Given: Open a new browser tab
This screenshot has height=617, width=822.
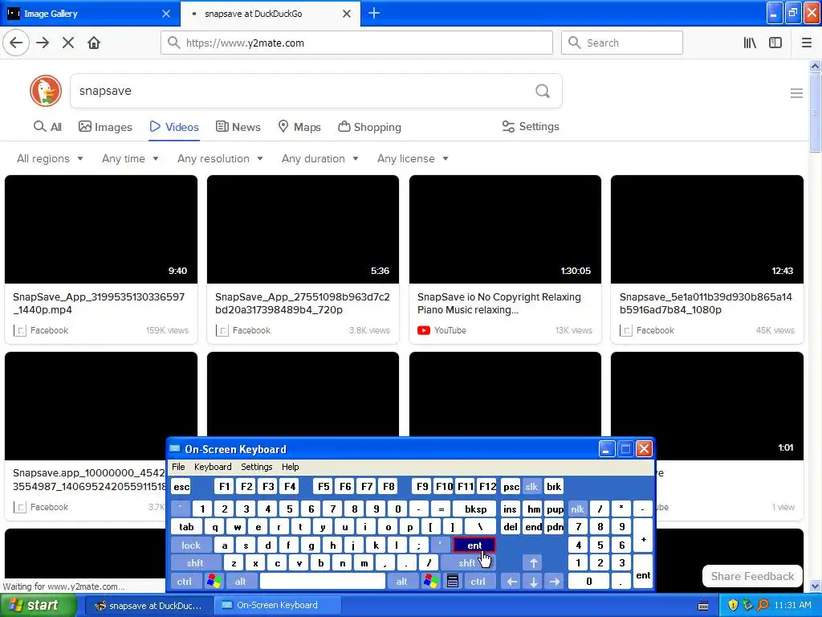Looking at the screenshot, I should point(374,13).
